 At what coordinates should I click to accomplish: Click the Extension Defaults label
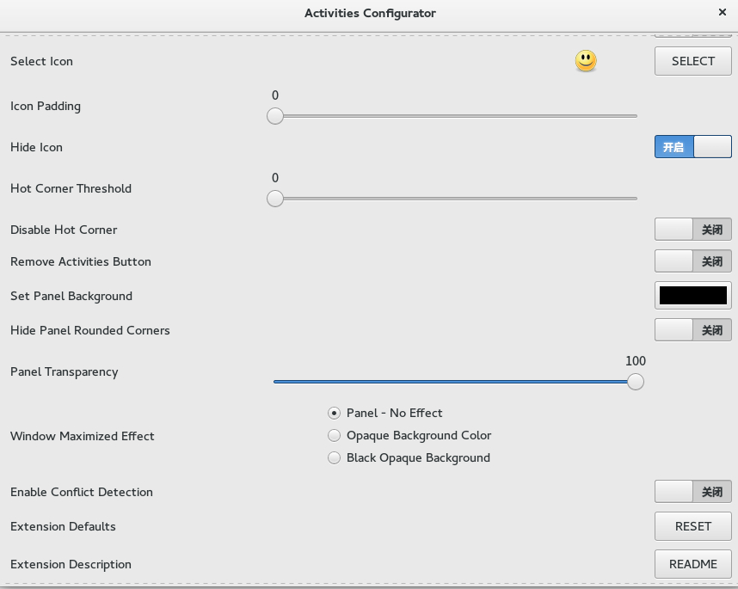63,526
